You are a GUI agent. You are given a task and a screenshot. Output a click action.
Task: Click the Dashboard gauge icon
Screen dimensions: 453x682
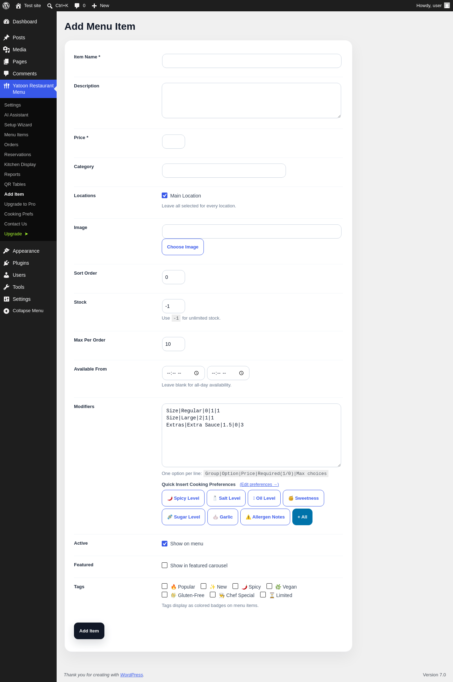6,22
